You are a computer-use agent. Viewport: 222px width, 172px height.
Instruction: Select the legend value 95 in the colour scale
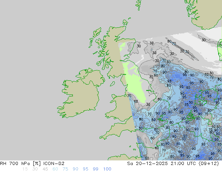coord(85,169)
